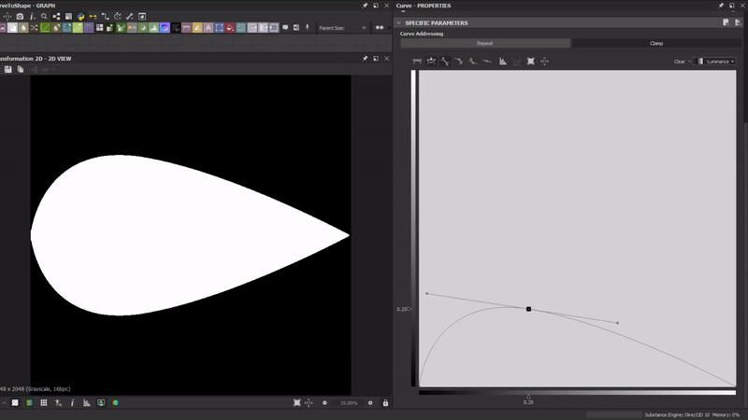
Task: Select Clamp curve addressing mode
Action: click(655, 43)
